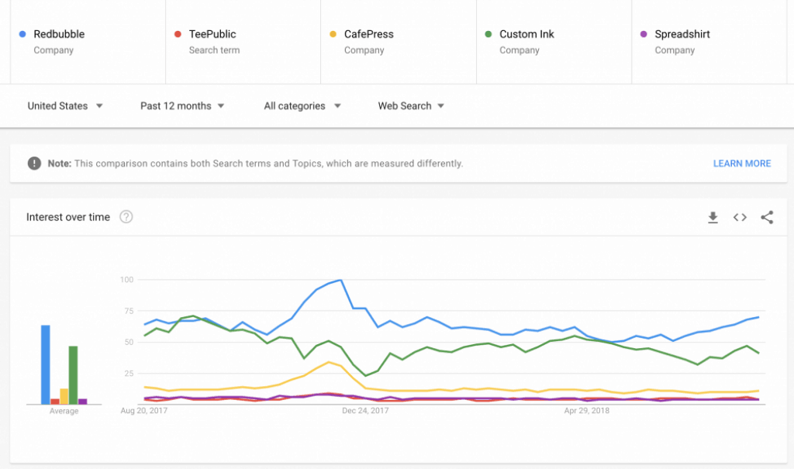Click the 'Interest over time' heading
The image size is (794, 469).
tap(68, 217)
